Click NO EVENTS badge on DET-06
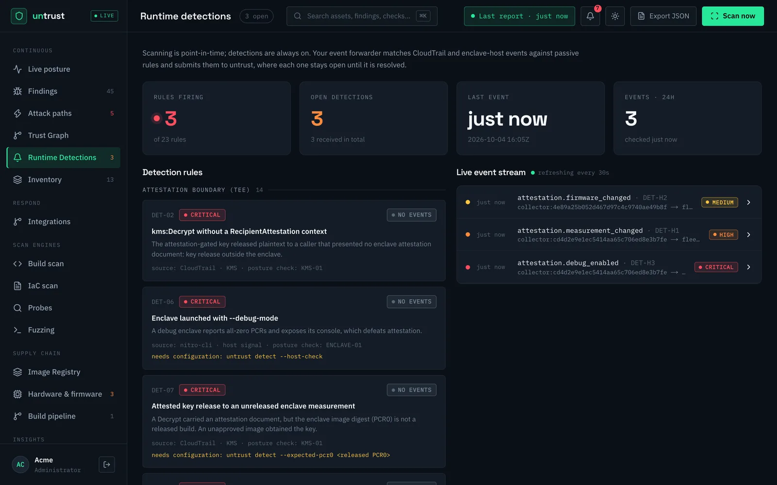The height and width of the screenshot is (485, 777). [411, 302]
